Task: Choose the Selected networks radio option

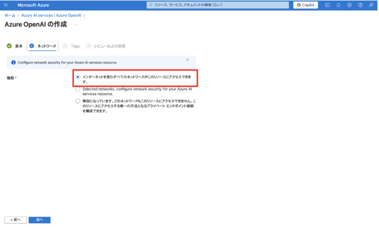Action: 78,89
